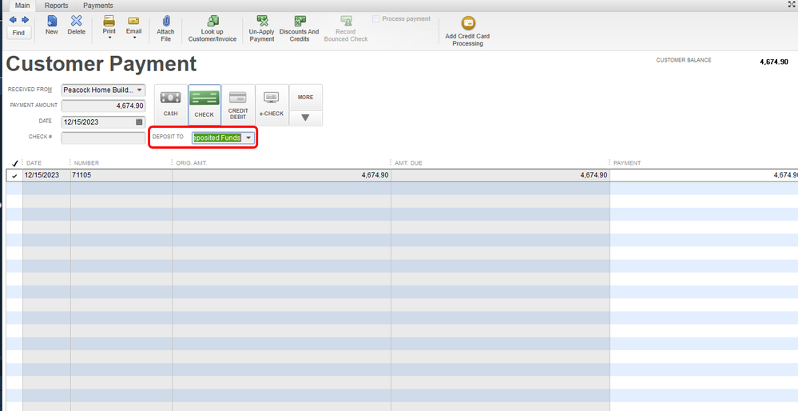The image size is (798, 411).
Task: Click the customer balance value 4,674.90
Action: click(773, 62)
